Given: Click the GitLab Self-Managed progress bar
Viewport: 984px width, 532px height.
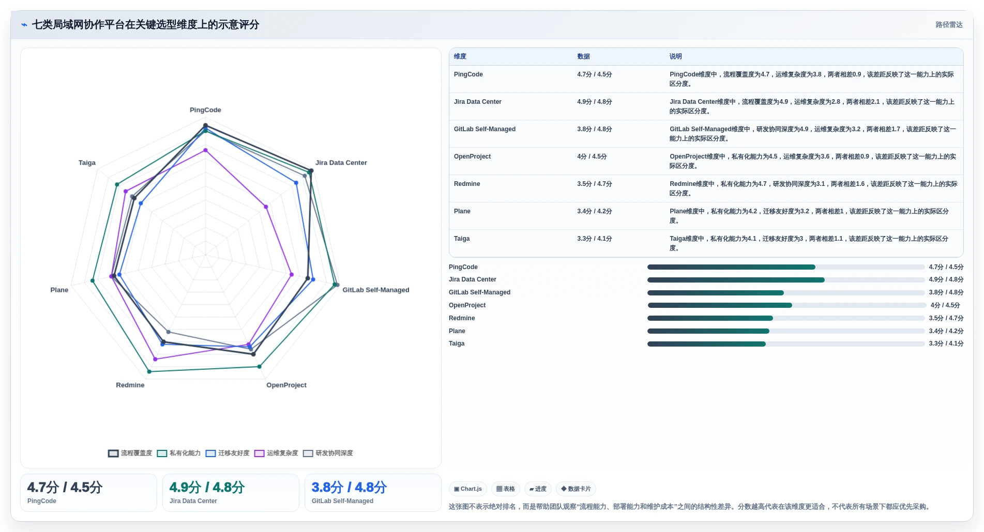Looking at the screenshot, I should (786, 293).
